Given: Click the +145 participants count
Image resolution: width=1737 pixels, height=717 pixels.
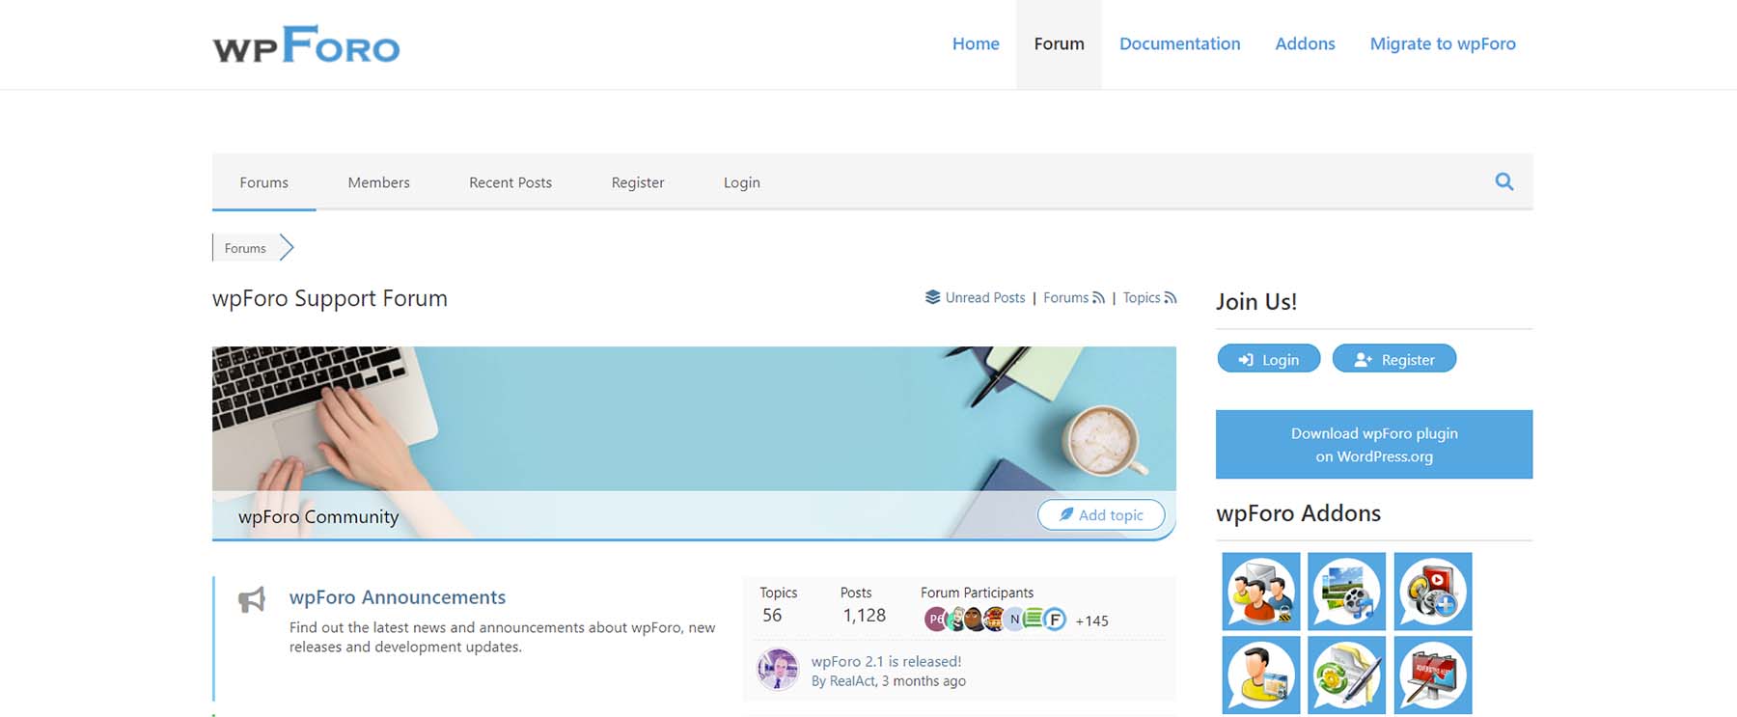Looking at the screenshot, I should click(1091, 620).
